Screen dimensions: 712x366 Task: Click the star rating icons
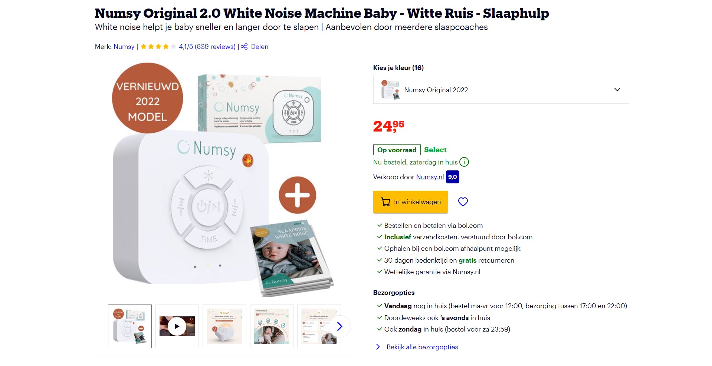point(158,47)
